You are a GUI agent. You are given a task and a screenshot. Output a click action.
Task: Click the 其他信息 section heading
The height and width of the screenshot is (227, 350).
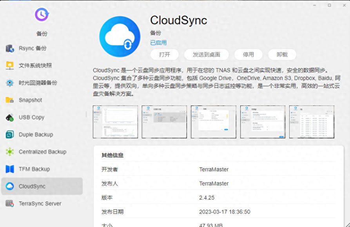(x=112, y=155)
